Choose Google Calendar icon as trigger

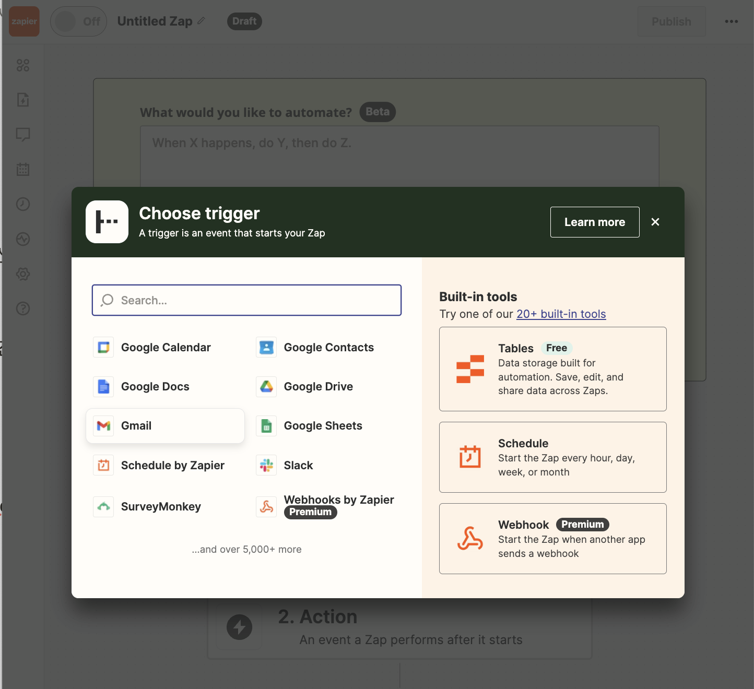pos(104,348)
